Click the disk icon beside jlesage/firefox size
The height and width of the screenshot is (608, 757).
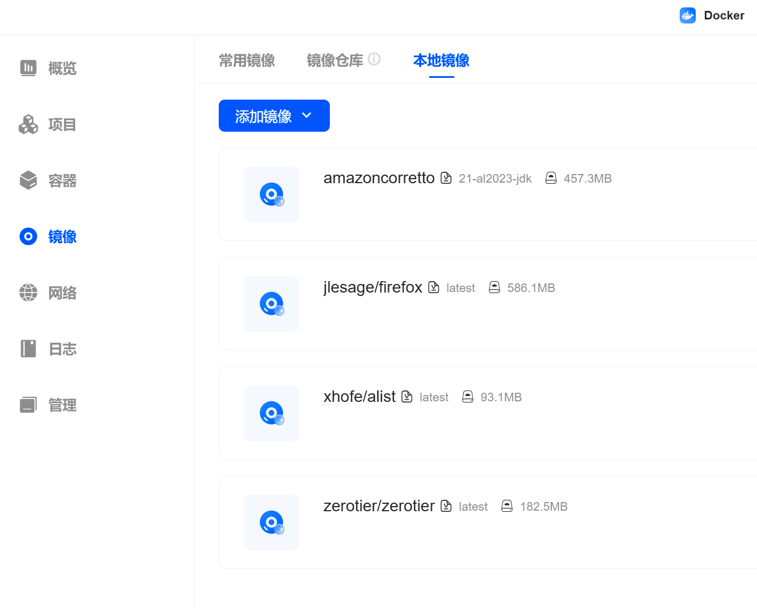[x=494, y=287]
